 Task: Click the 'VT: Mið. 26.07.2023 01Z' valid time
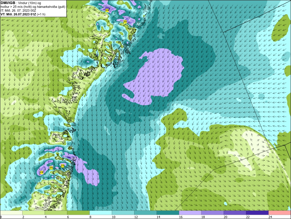(x=19, y=14)
